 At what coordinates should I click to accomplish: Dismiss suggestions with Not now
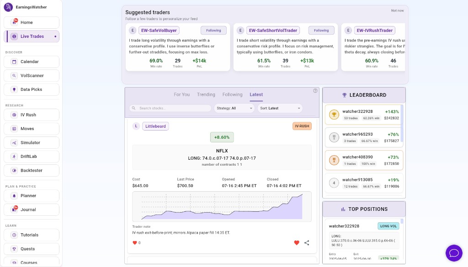click(x=397, y=10)
